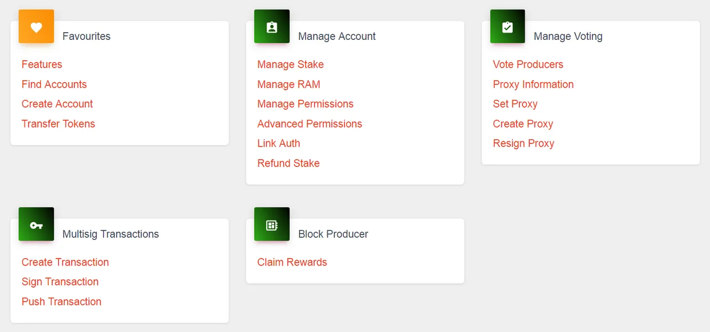710x332 pixels.
Task: Go to Create Account
Action: click(57, 104)
